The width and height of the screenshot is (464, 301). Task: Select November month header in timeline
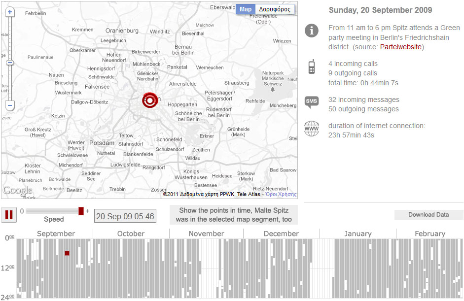point(206,234)
